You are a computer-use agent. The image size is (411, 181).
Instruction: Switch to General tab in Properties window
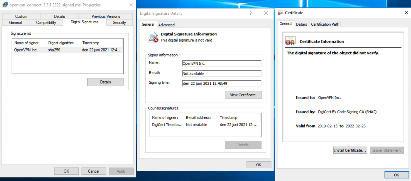[x=16, y=23]
